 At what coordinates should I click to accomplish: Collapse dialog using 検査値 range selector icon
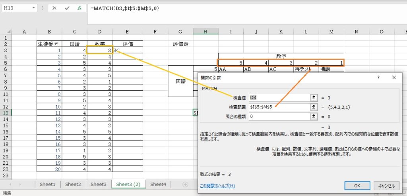tap(314, 97)
